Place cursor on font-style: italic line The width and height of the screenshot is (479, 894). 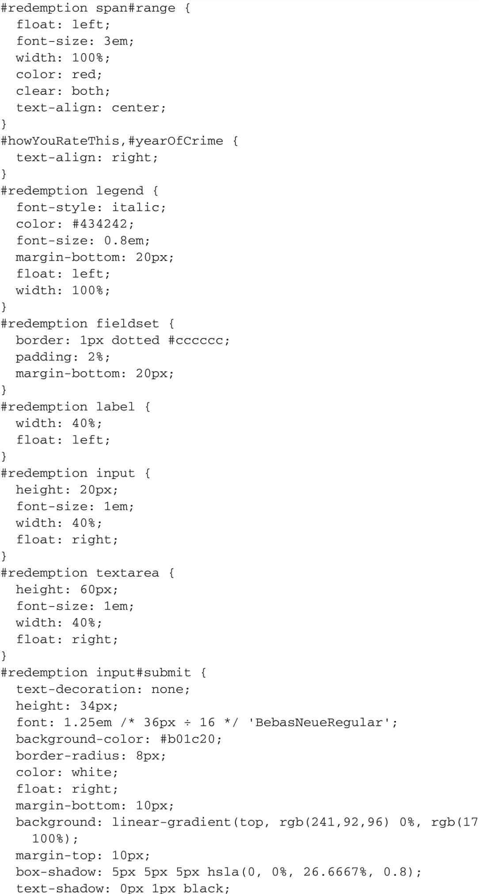point(91,207)
